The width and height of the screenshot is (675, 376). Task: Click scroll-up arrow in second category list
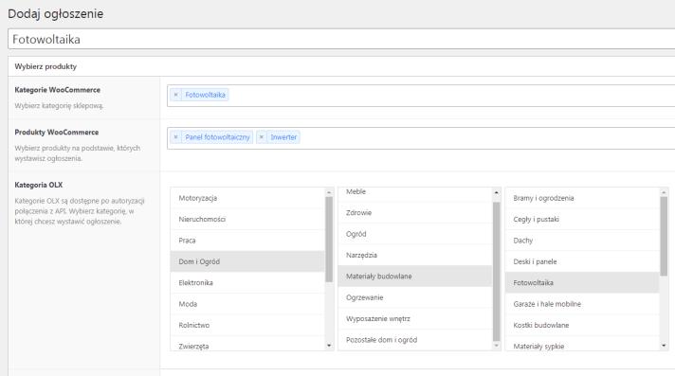point(497,192)
